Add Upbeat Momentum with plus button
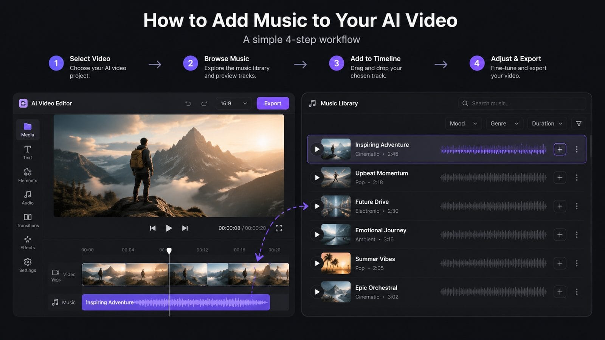605x340 pixels. [560, 178]
